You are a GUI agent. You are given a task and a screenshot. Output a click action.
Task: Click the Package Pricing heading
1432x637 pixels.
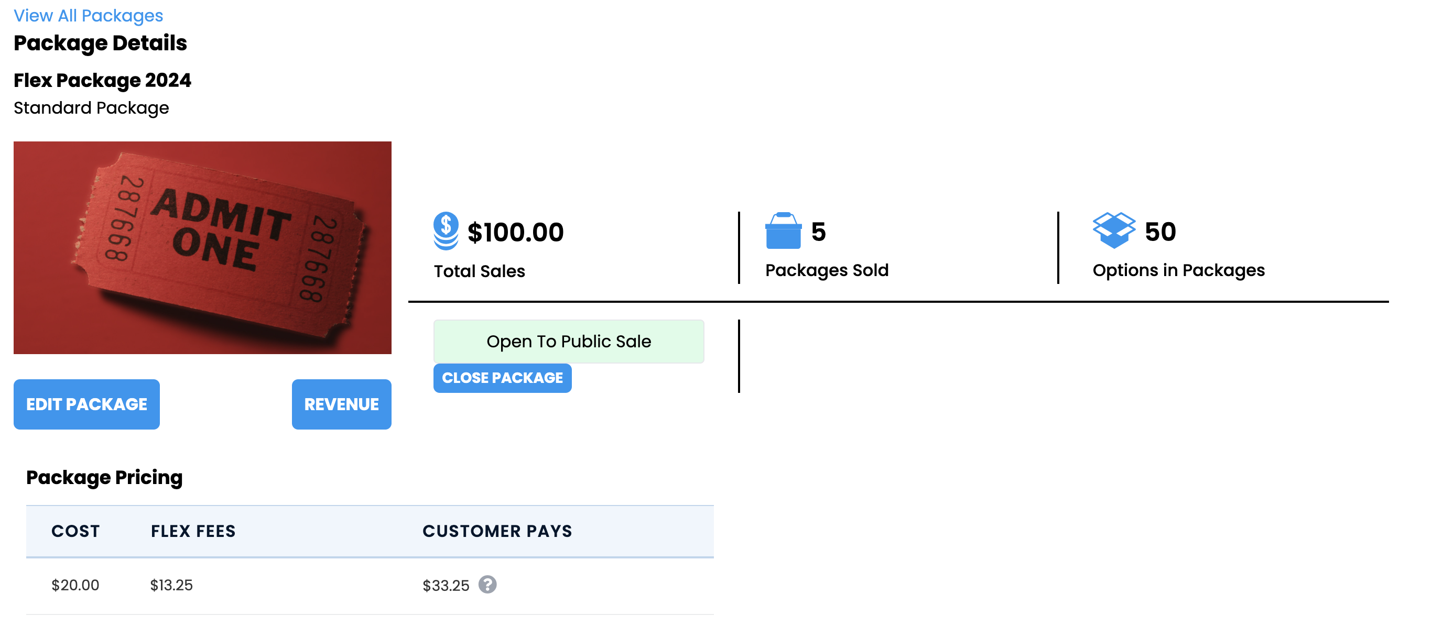click(x=104, y=478)
